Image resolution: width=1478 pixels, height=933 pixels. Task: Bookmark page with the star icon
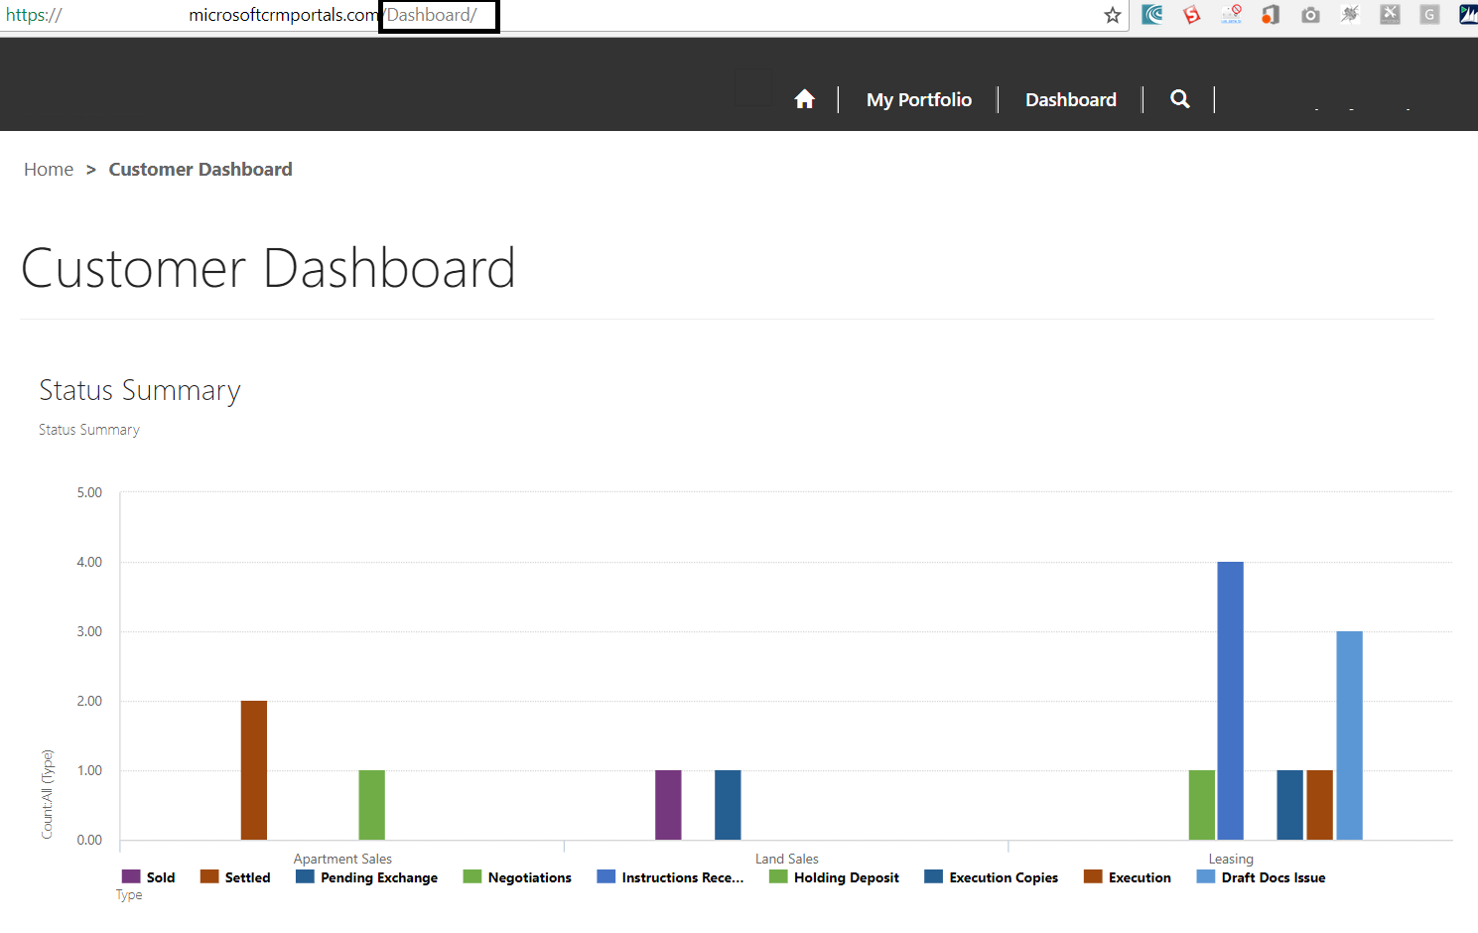[x=1112, y=15]
